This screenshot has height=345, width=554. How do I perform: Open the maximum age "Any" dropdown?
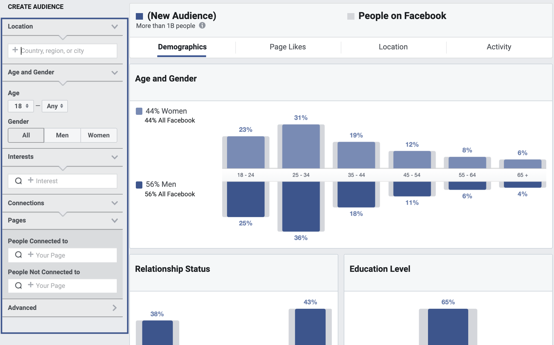[x=55, y=106]
